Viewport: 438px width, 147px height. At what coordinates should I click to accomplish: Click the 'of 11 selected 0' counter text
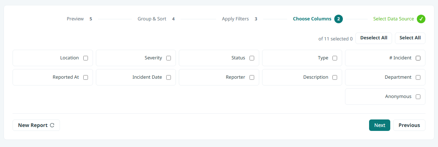click(335, 39)
